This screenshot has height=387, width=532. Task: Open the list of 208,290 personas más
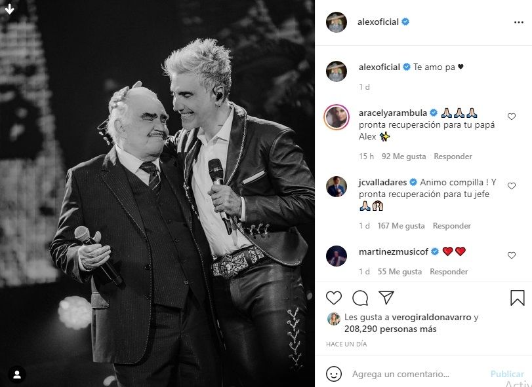[x=390, y=329]
